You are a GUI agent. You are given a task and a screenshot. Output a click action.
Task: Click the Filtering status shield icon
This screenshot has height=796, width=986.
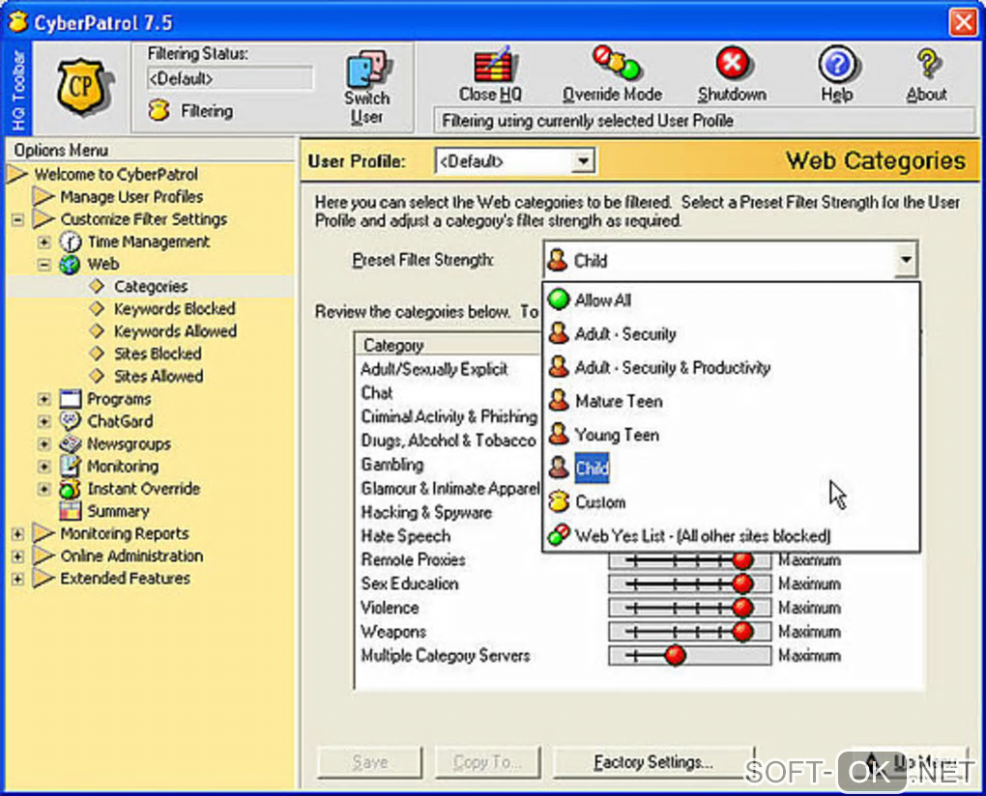click(159, 110)
